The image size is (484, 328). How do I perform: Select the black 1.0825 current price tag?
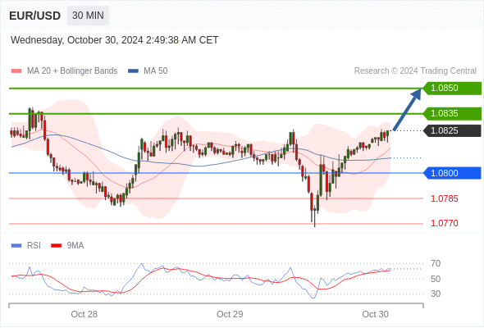point(452,131)
